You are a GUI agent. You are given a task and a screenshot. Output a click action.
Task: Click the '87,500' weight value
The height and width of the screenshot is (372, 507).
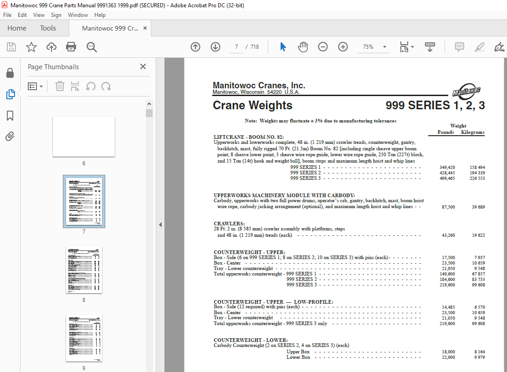[449, 207]
